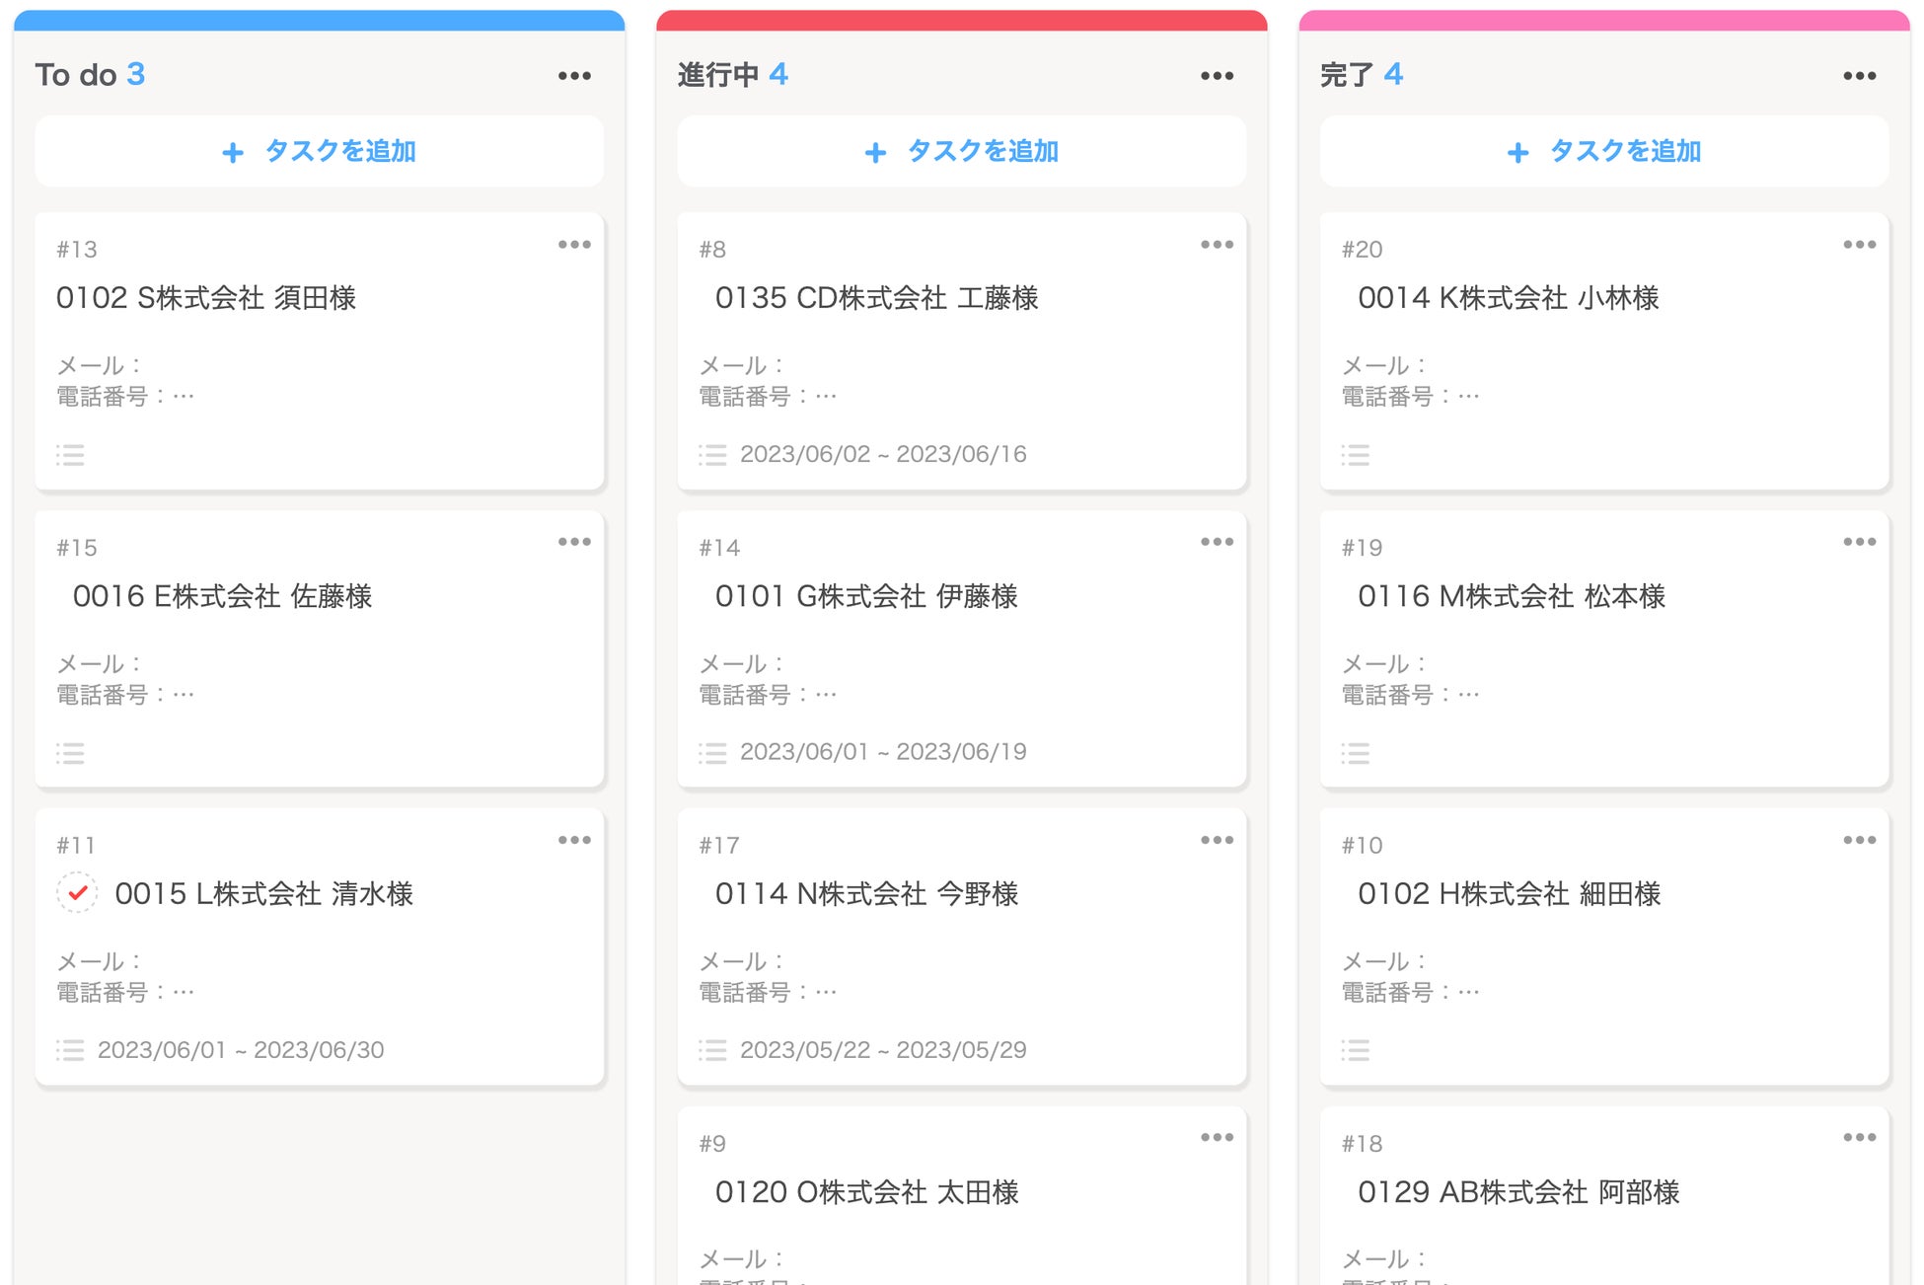
Task: Click the date range on card #8
Action: [x=882, y=454]
